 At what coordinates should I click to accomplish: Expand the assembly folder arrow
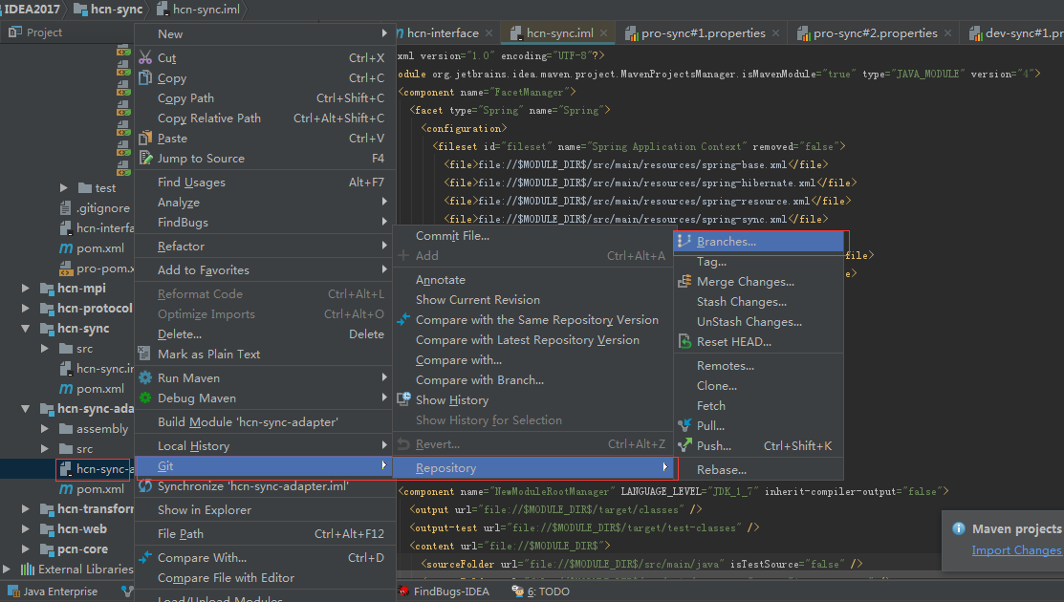pyautogui.click(x=44, y=428)
